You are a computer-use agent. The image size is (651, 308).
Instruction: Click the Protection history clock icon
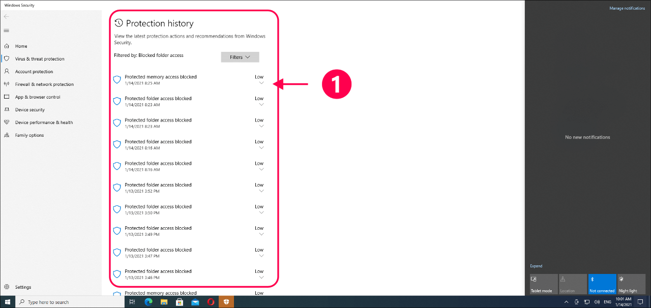[119, 23]
